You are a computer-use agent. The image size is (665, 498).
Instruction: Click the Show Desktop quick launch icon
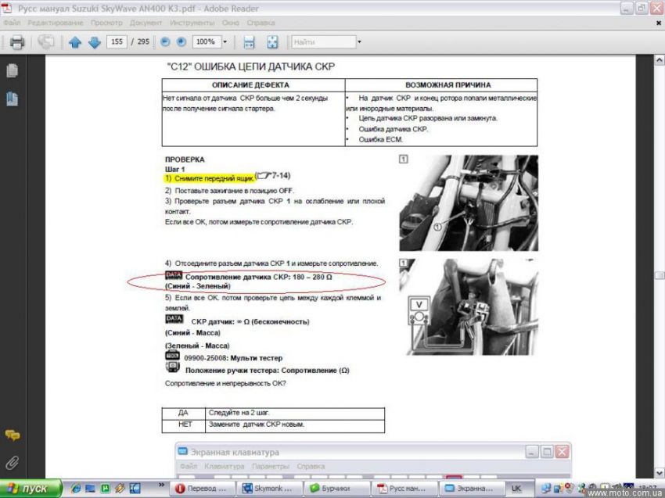[x=90, y=489]
